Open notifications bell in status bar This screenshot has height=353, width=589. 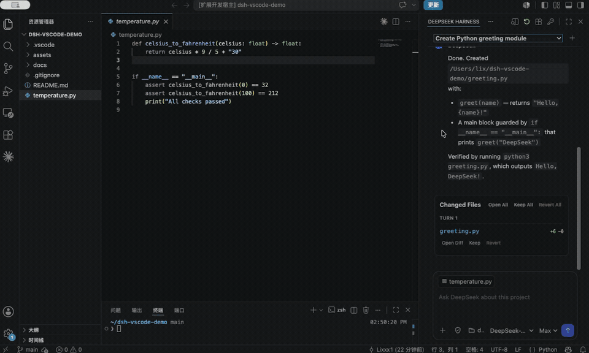point(582,349)
